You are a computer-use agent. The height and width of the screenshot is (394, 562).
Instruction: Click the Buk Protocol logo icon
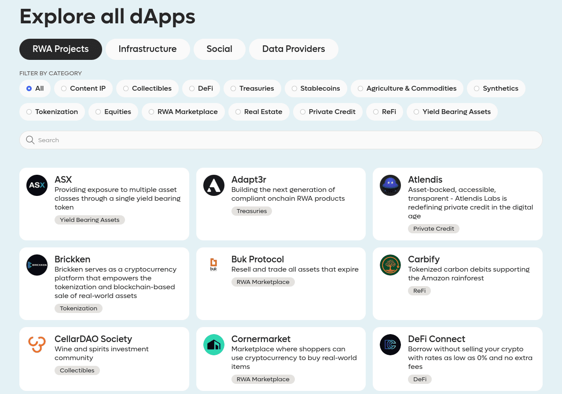tap(214, 265)
